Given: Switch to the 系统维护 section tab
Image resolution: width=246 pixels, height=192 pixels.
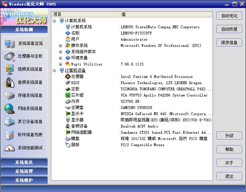Looking at the screenshot, I should pyautogui.click(x=24, y=180).
